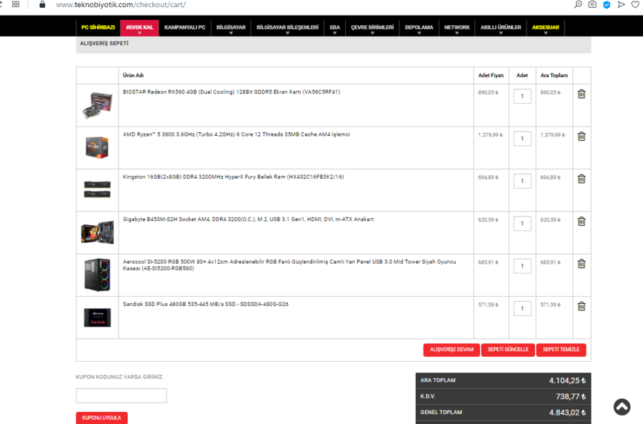Viewport: 643px width, 424px height.
Task: Open PC SİHİRBAZI menu item
Action: point(98,27)
